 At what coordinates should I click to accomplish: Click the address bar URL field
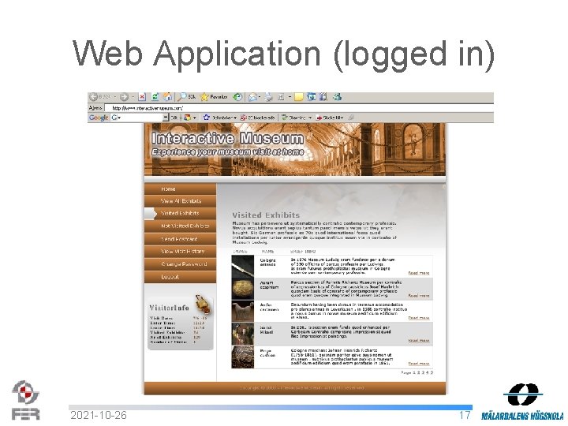coord(299,108)
